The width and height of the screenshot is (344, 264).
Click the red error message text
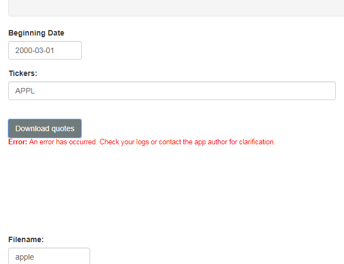tap(142, 142)
